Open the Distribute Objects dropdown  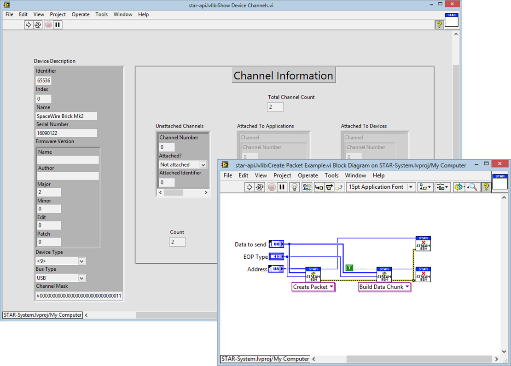(442, 187)
